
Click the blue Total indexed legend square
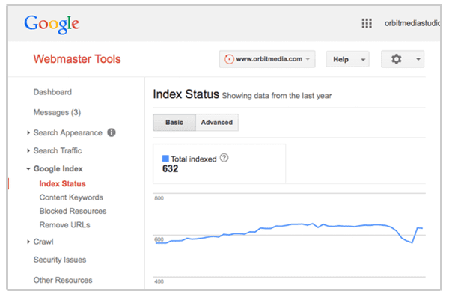click(x=165, y=159)
